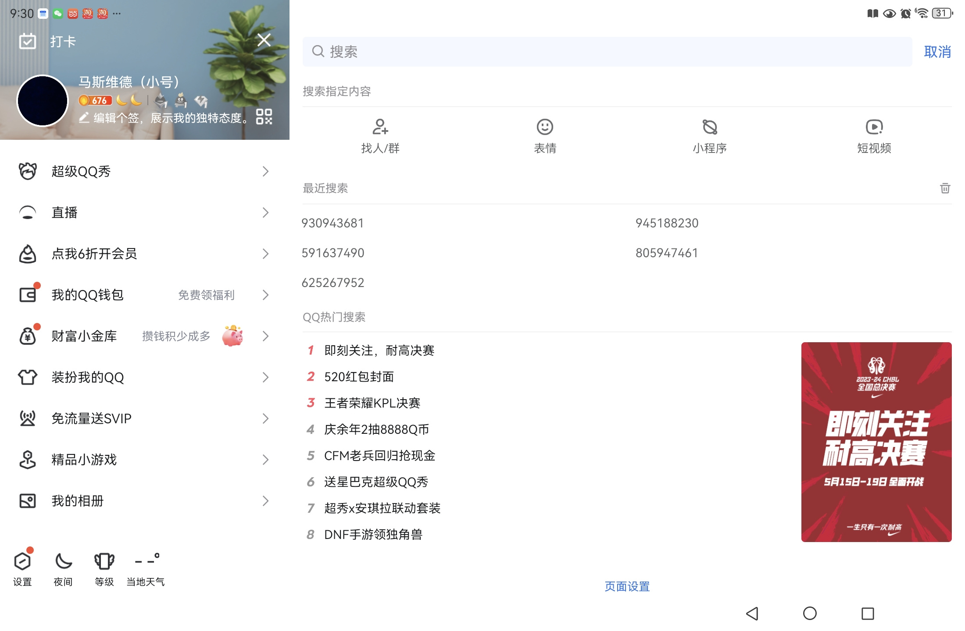Expand the 装扮我的QQ row chevron
Image resolution: width=965 pixels, height=631 pixels.
coord(265,377)
